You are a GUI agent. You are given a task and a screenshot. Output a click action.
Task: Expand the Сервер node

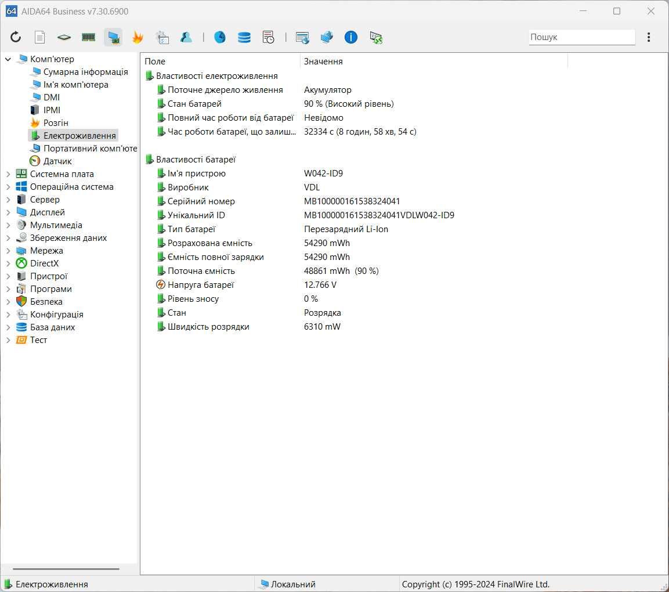click(x=8, y=200)
